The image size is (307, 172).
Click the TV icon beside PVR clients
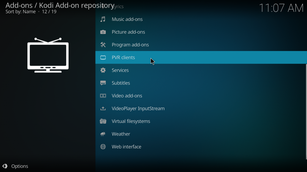103,58
